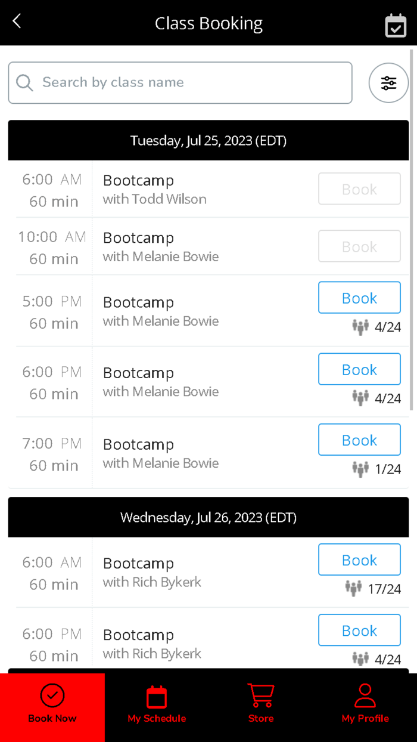Viewport: 417px width, 742px height.
Task: Book the 6:00 PM class with Rich Bykerk
Action: pyautogui.click(x=359, y=630)
